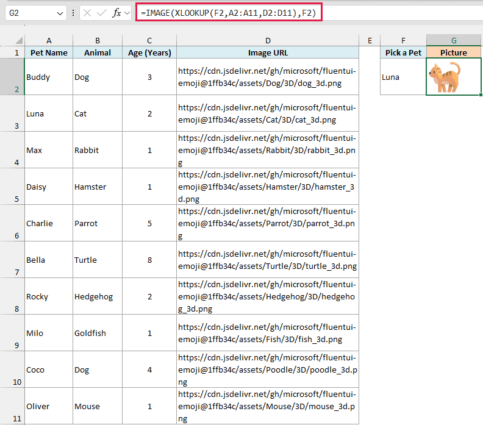Click the 'Hedgehog' animal cell
Screen dimensions: 483x425
98,296
